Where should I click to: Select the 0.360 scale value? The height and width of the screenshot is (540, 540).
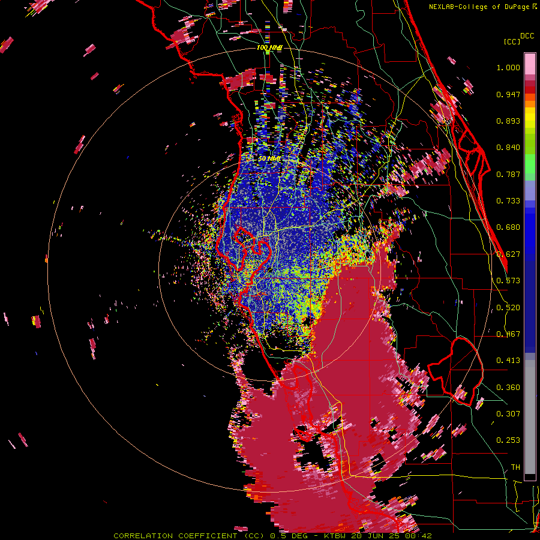508,388
